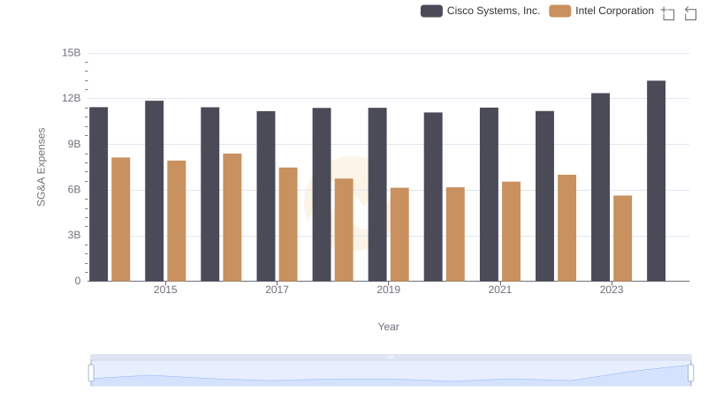Click the Intel bar for 2020

[x=455, y=234]
